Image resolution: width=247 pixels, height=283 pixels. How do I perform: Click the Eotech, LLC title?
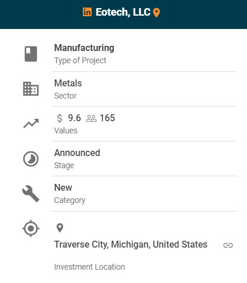[x=123, y=12]
